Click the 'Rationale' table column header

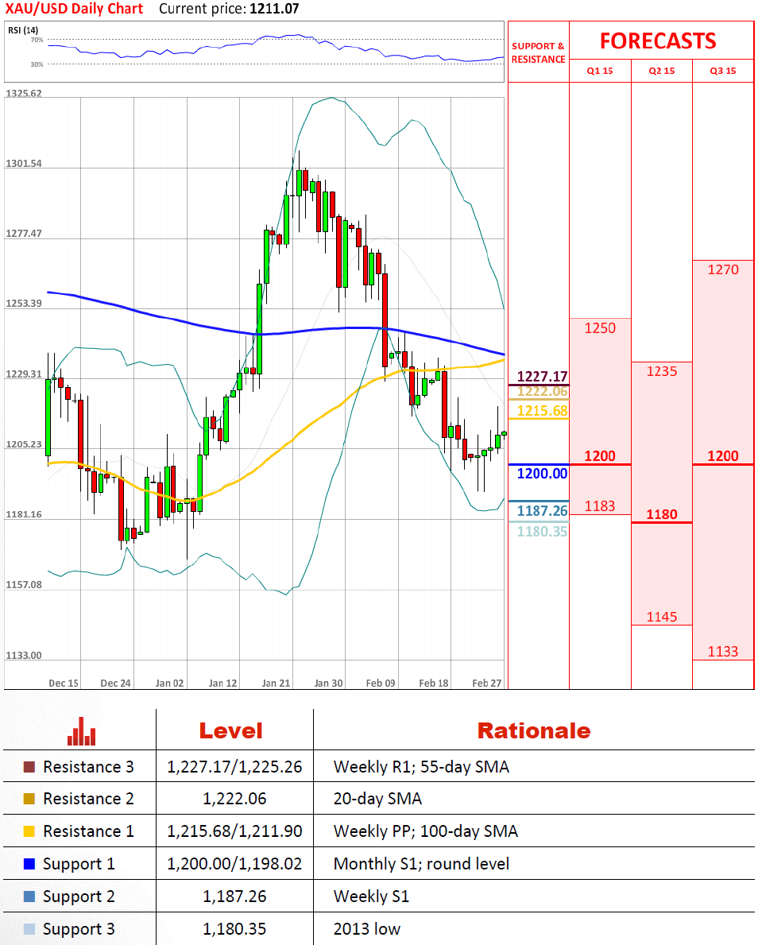(x=534, y=731)
